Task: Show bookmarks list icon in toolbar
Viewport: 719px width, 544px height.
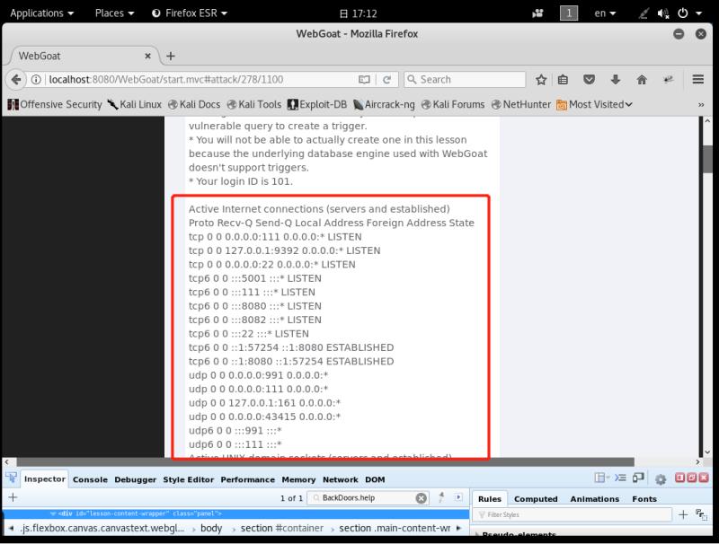Action: click(x=564, y=80)
